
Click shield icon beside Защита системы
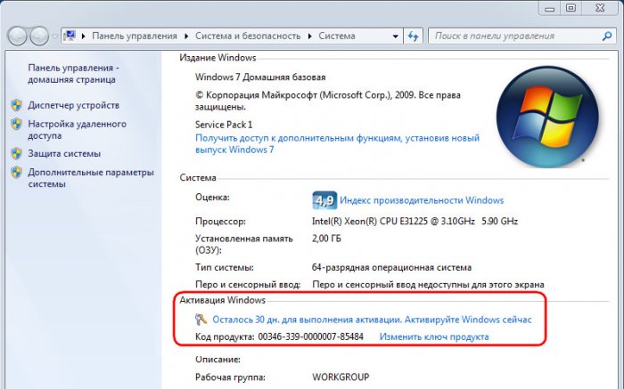click(x=16, y=153)
